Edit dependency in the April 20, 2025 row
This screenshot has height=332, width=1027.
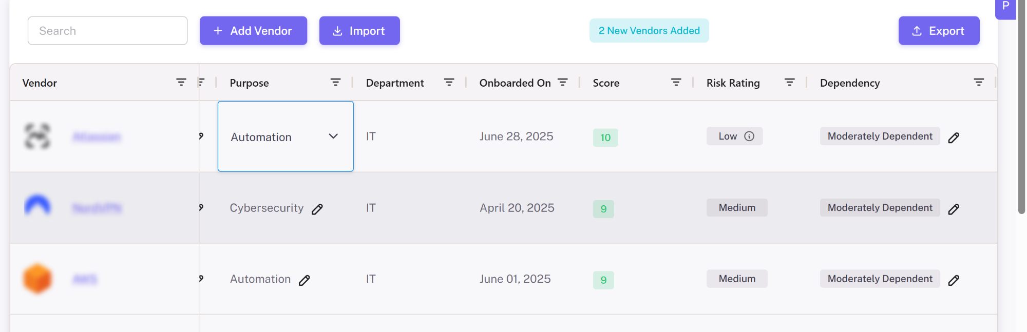pos(954,209)
